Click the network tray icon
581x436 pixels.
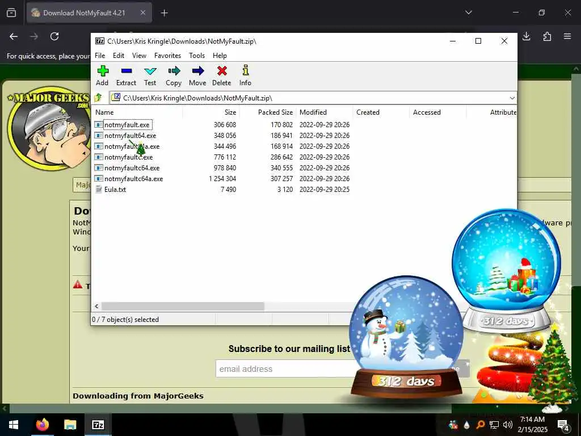coord(494,425)
